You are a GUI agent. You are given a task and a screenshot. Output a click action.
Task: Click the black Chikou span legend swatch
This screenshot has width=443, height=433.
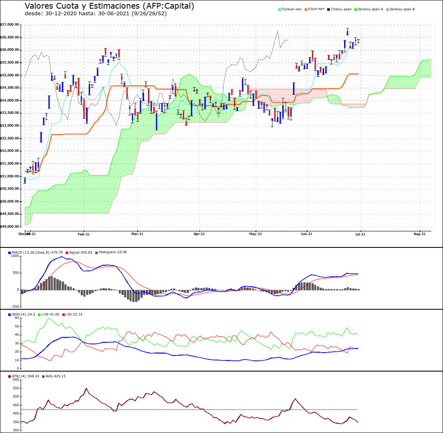(328, 9)
